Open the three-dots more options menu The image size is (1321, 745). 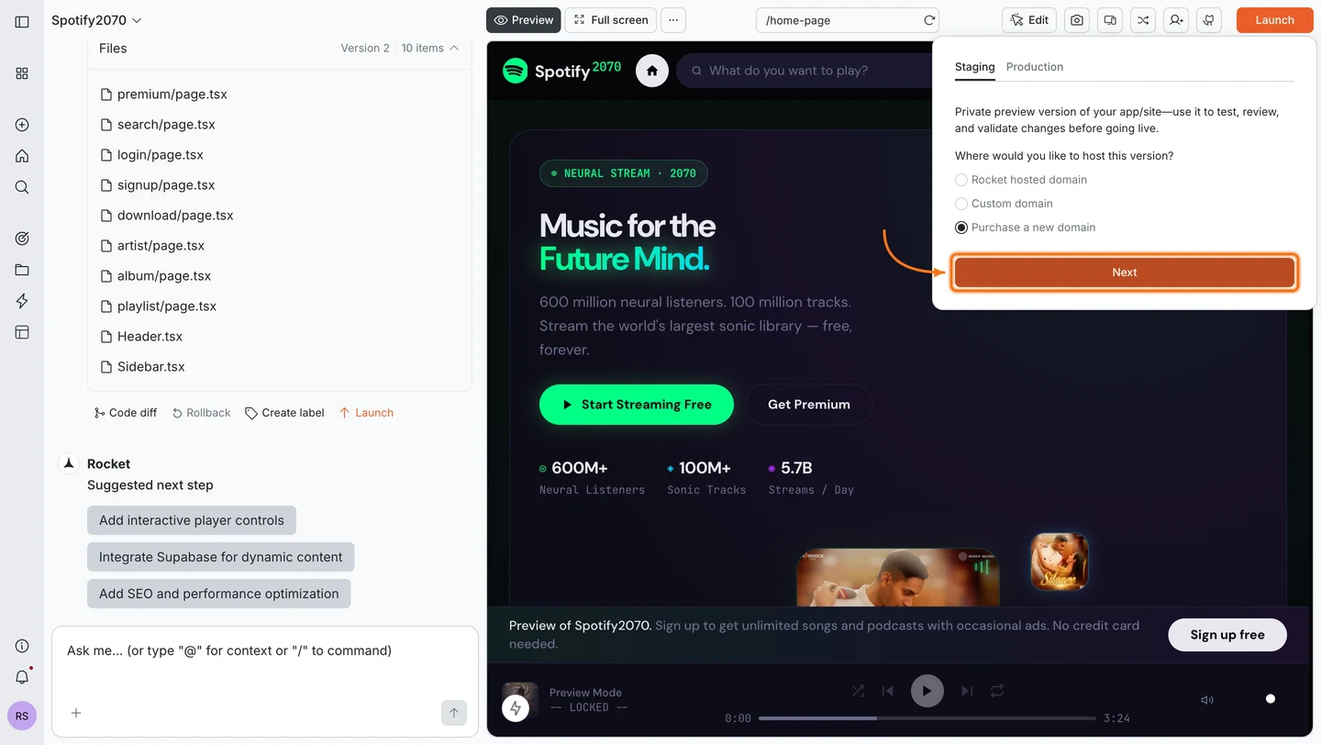click(x=673, y=20)
